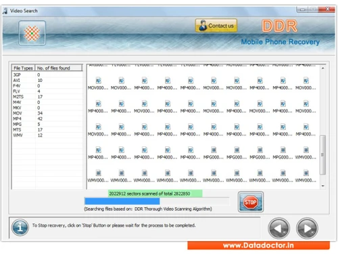Click the 'Mobile Phone Recovery' heading
Image resolution: width=338 pixels, height=254 pixels.
(x=281, y=42)
